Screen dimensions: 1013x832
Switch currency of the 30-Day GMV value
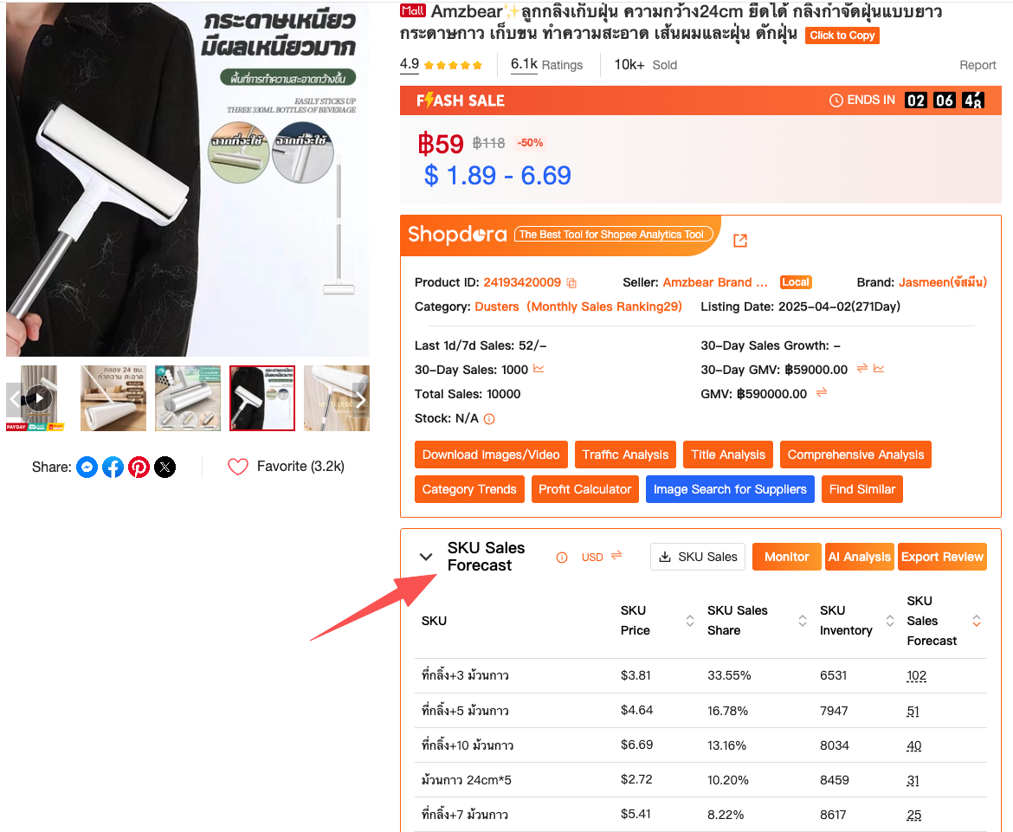tap(861, 368)
